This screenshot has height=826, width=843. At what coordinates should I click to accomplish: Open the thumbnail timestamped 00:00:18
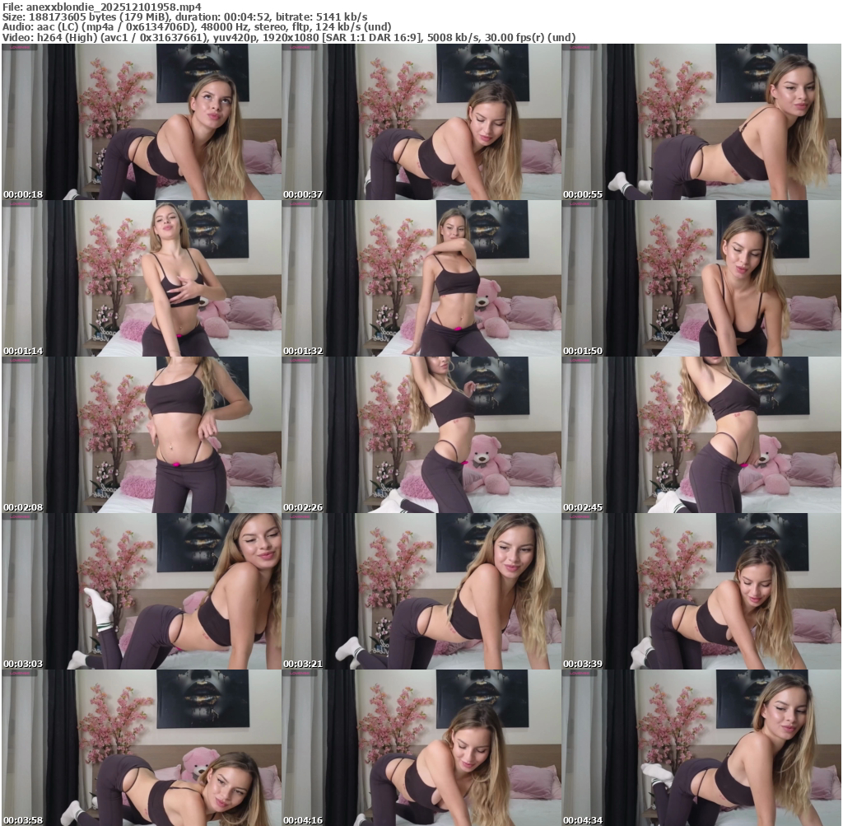(142, 122)
